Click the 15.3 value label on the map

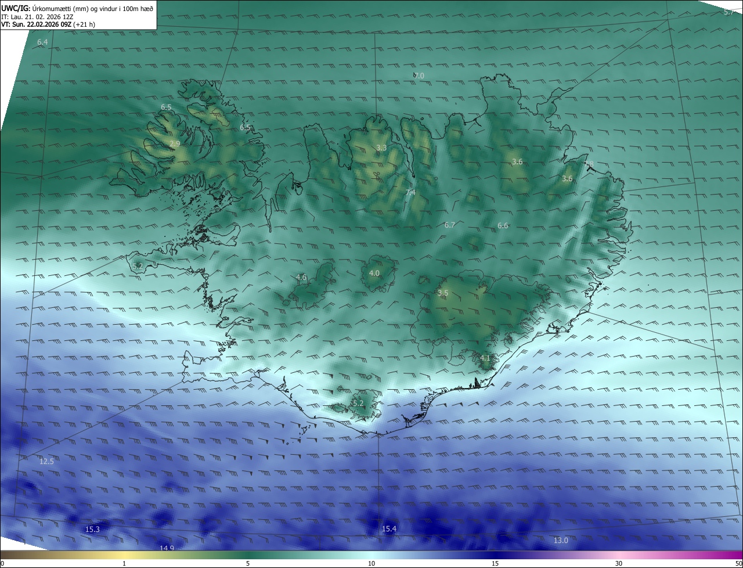pyautogui.click(x=93, y=530)
